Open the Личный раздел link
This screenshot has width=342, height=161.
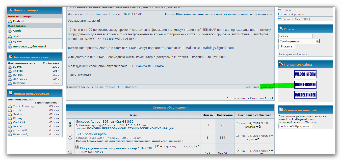coord(293,15)
